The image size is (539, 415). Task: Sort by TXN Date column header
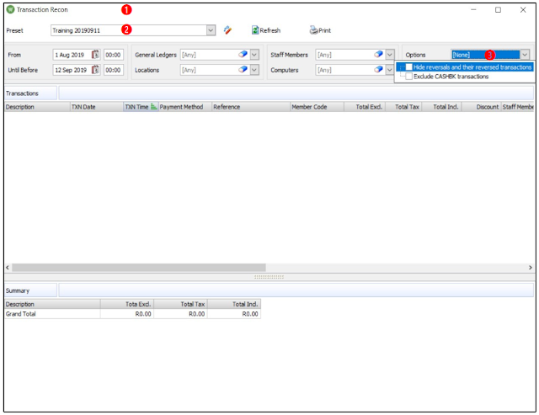coord(97,107)
